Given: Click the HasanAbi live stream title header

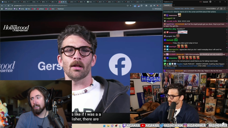Looking at the screenshot, I should pos(184,9).
